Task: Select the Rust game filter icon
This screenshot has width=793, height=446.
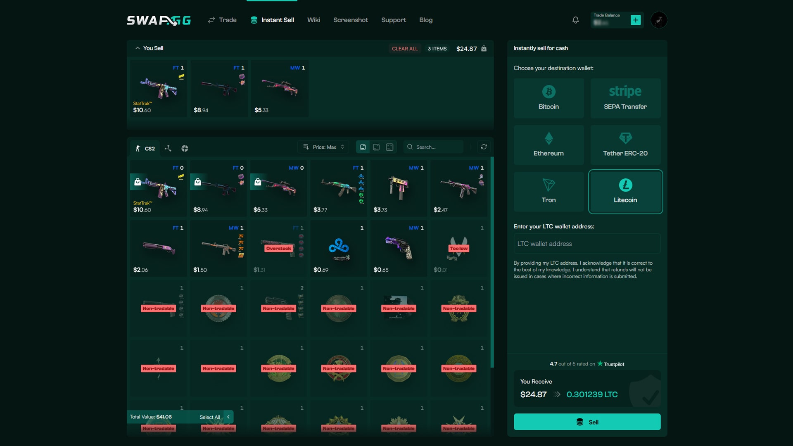Action: (168, 147)
